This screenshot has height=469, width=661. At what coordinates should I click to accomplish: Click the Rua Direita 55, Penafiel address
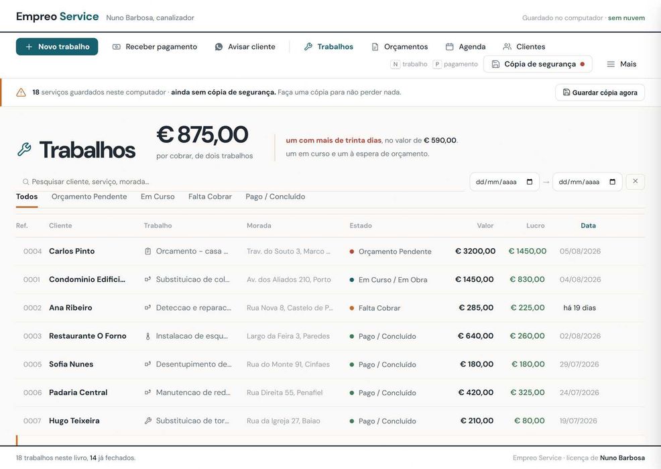[284, 393]
